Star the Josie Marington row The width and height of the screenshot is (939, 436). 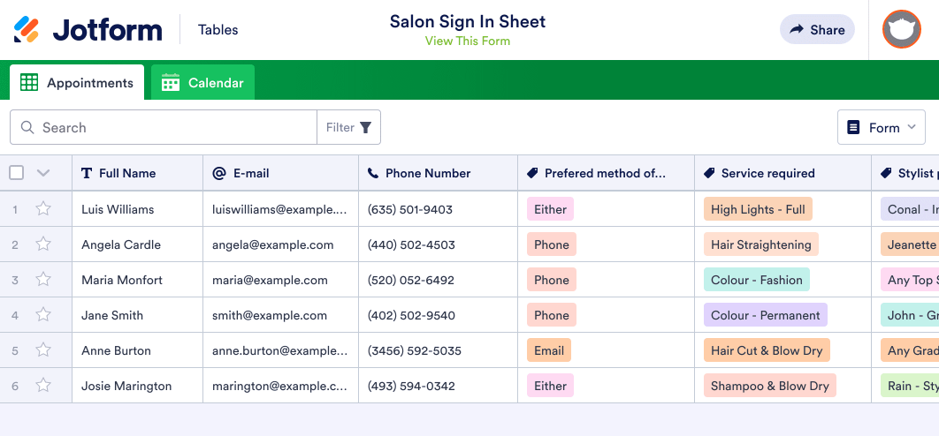point(43,386)
